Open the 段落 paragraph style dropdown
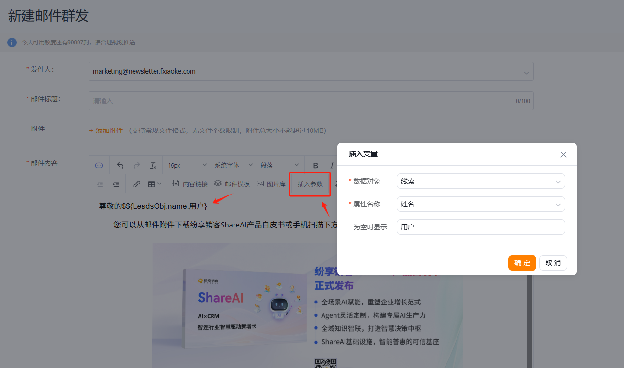624x368 pixels. (x=279, y=165)
